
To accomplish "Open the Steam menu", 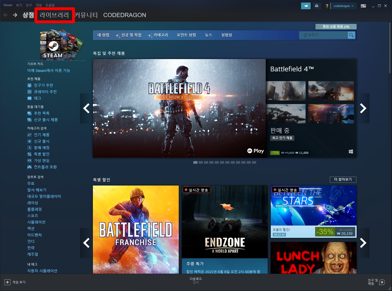I will [8, 5].
